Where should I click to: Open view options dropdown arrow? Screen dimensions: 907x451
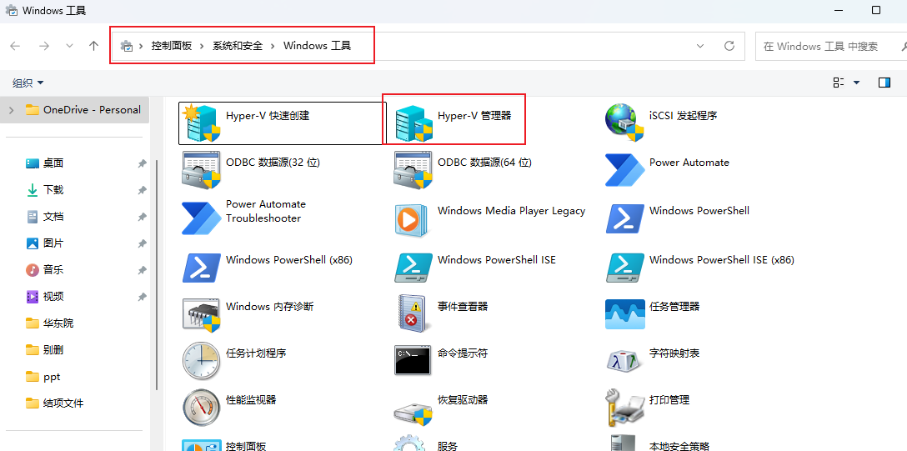(x=857, y=83)
